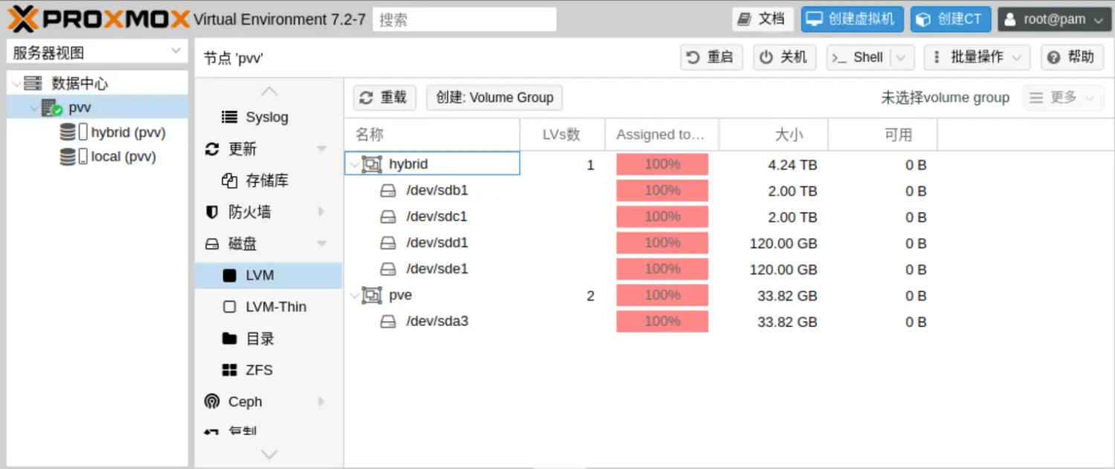Select the LVM menu item

(268, 275)
